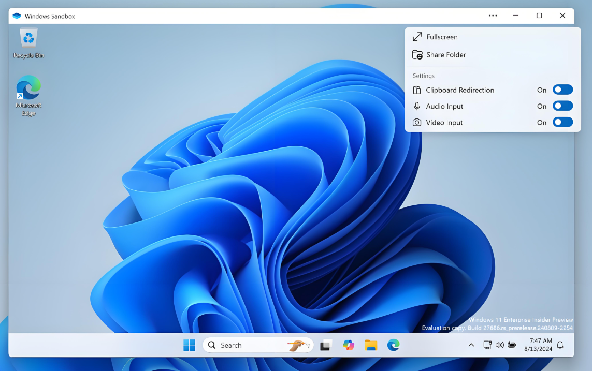Expand hidden icons in the system tray

point(471,345)
